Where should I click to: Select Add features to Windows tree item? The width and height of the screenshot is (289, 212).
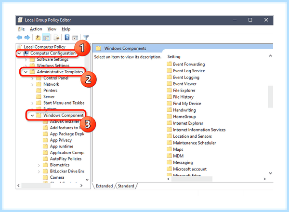[65, 128]
